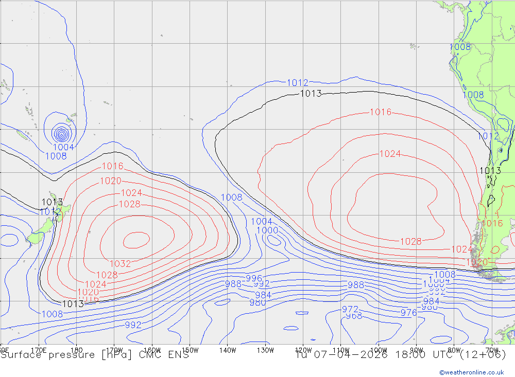Click the red 1024 label left of southern Chile
This screenshot has height=377, width=515.
462,249
